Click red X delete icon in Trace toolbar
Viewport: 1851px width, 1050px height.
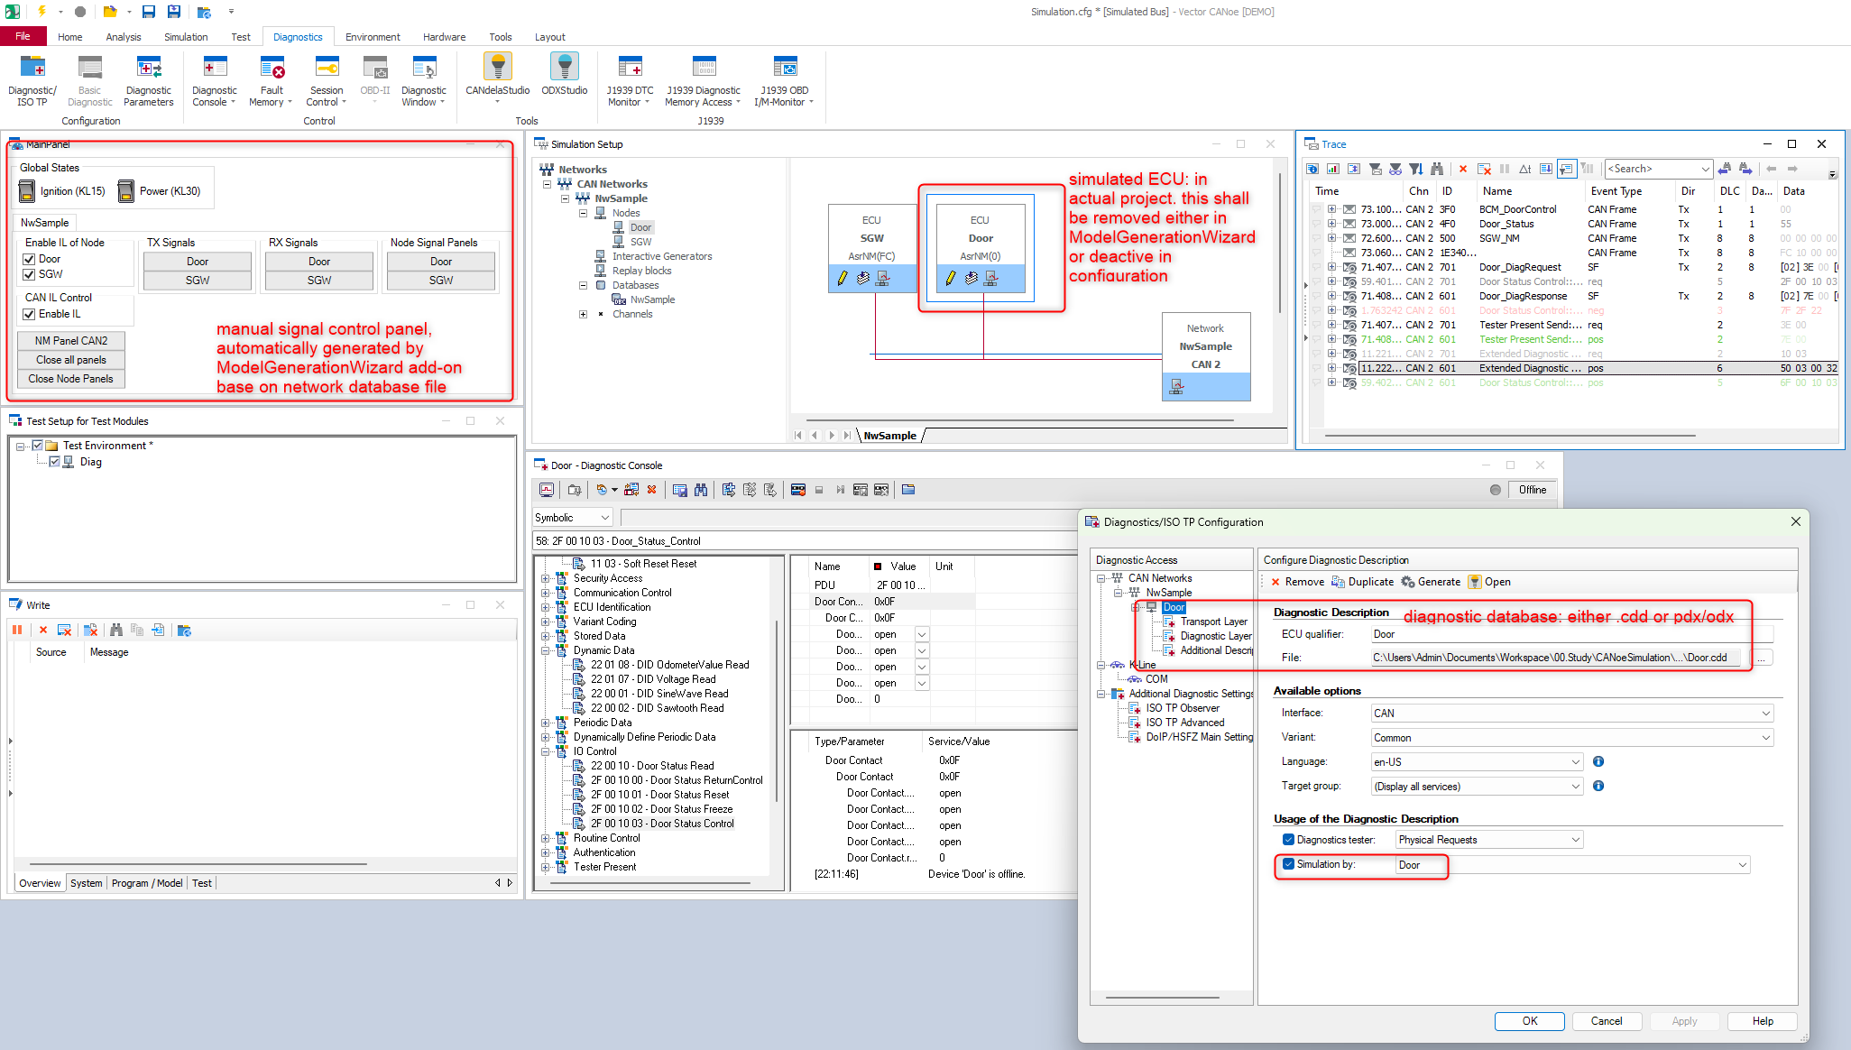[1462, 169]
